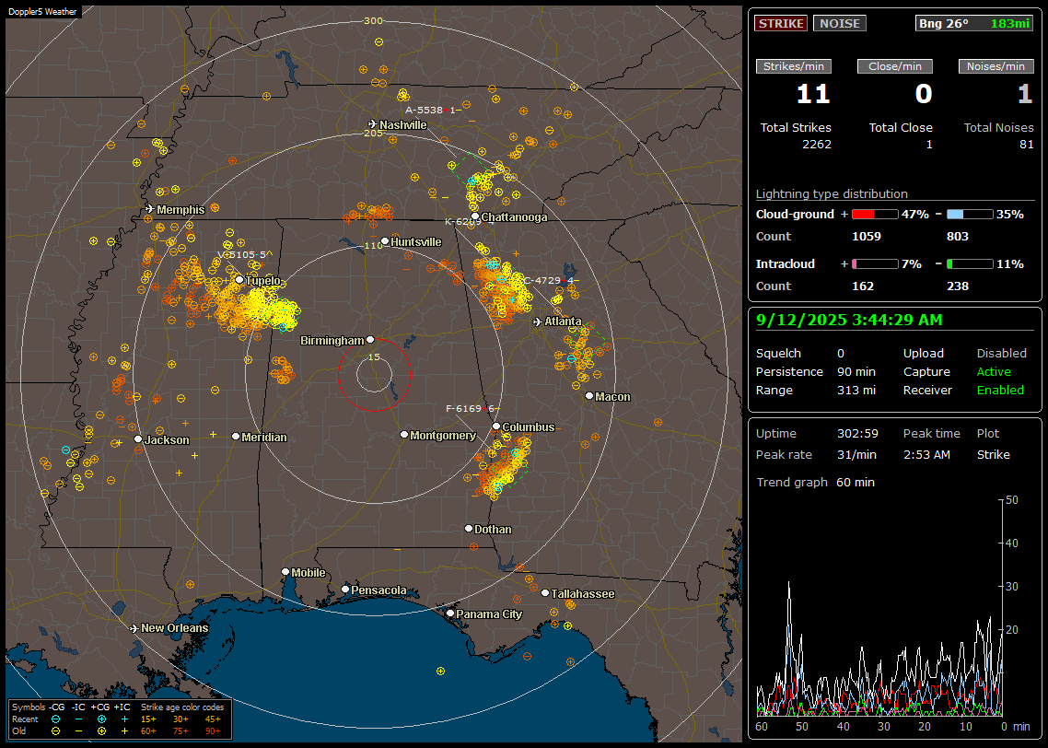Click the Nashville airport plane icon
1048x748 pixels.
coord(372,124)
